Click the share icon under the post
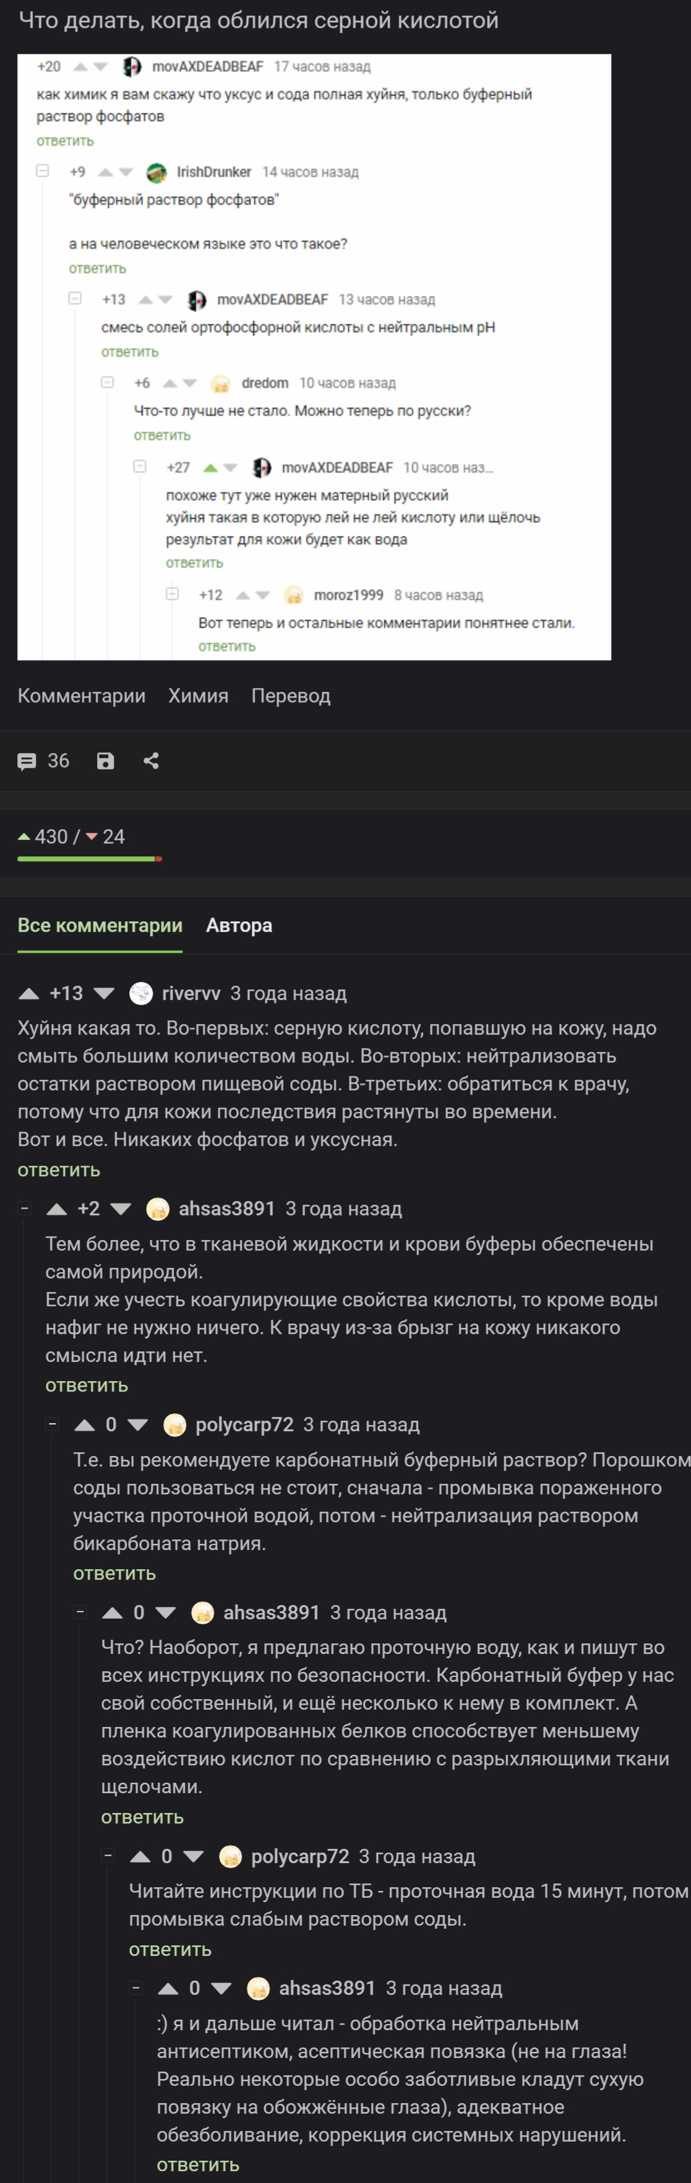Image resolution: width=691 pixels, height=2183 pixels. [152, 761]
